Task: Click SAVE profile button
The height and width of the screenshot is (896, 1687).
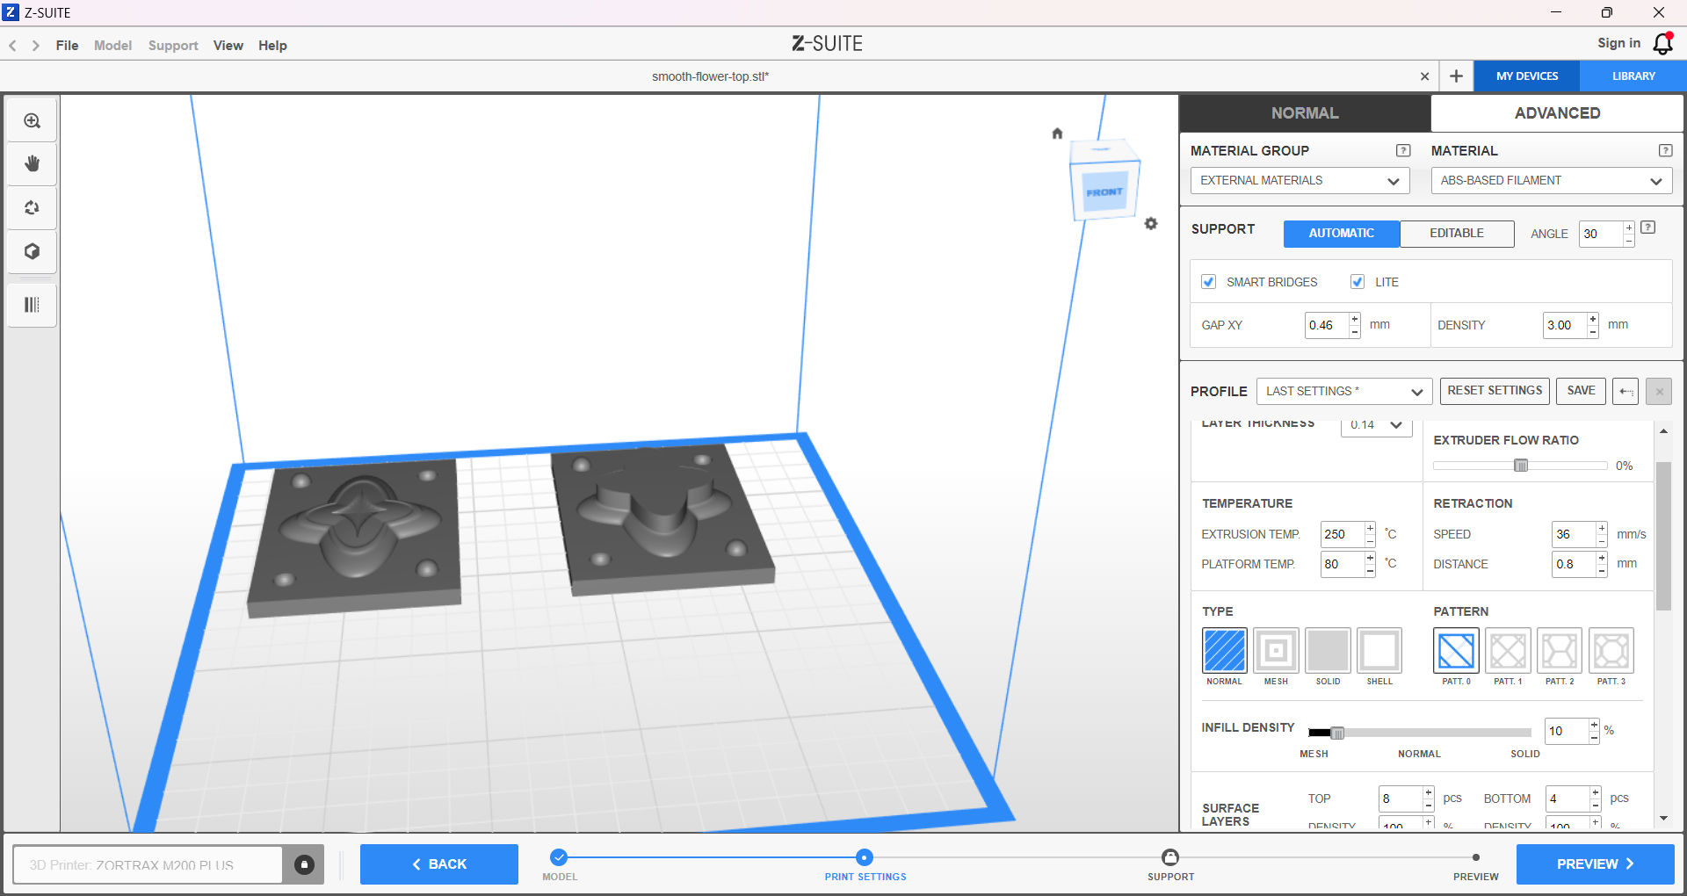Action: tap(1581, 391)
